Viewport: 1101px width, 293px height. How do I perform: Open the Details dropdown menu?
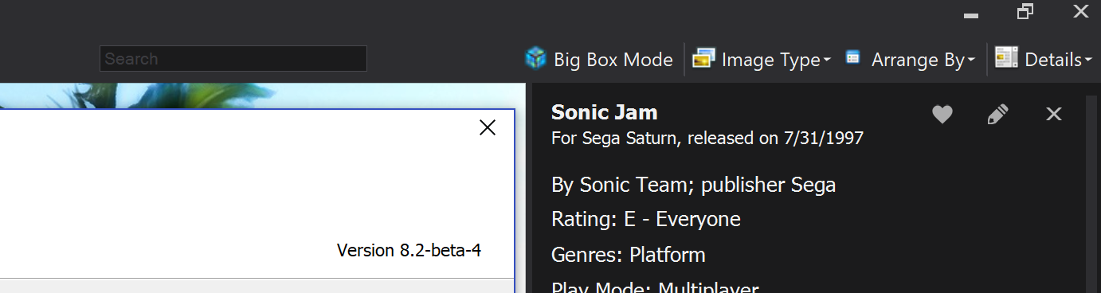[1044, 59]
